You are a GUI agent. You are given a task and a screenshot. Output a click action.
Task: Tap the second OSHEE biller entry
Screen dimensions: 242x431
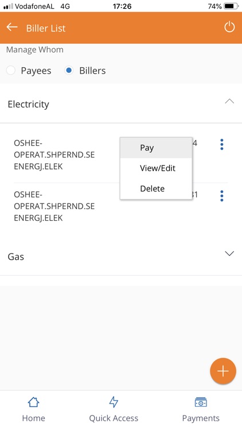(54, 206)
